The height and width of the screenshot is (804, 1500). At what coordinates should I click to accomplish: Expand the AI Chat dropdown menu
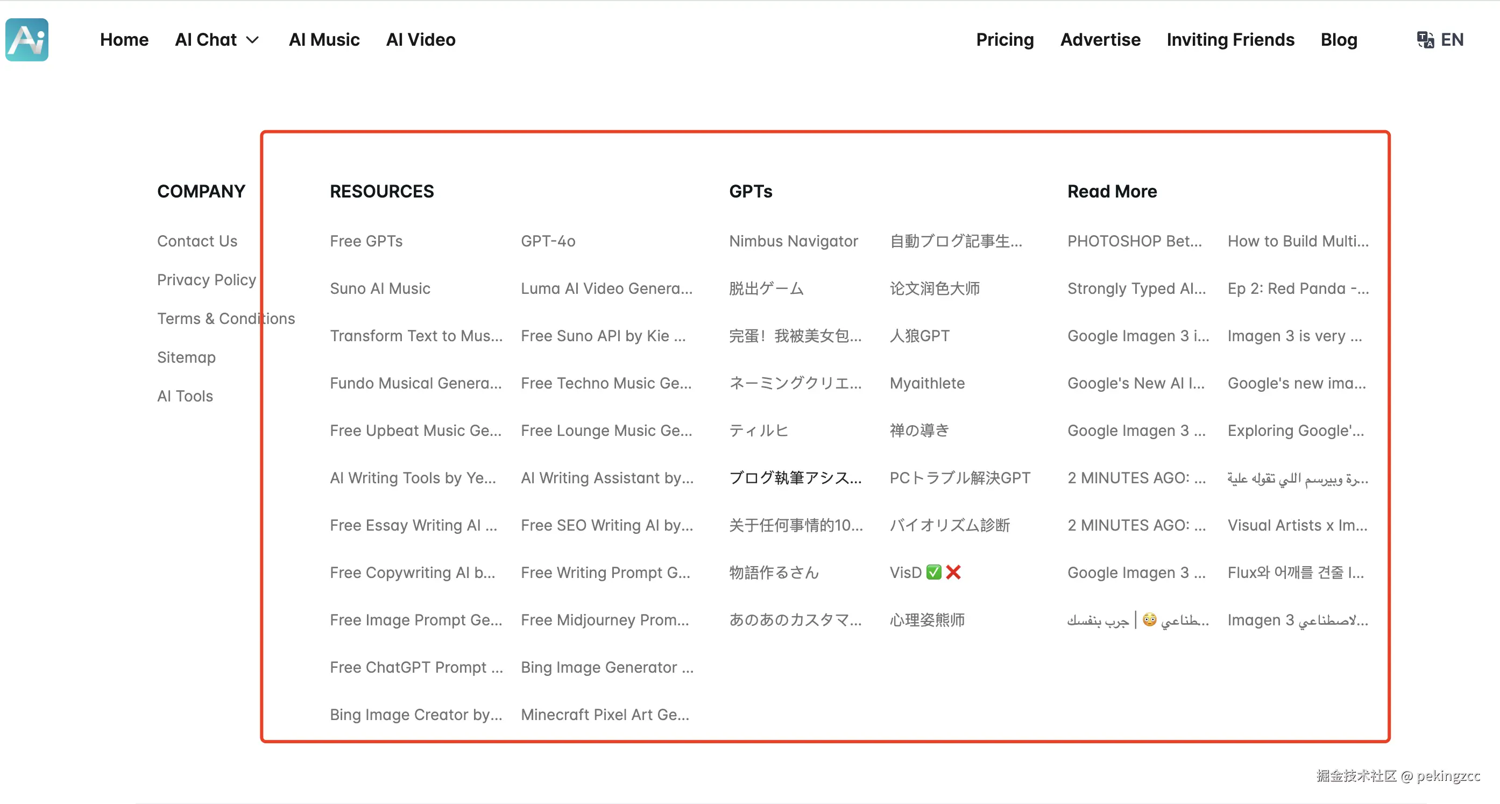[217, 40]
